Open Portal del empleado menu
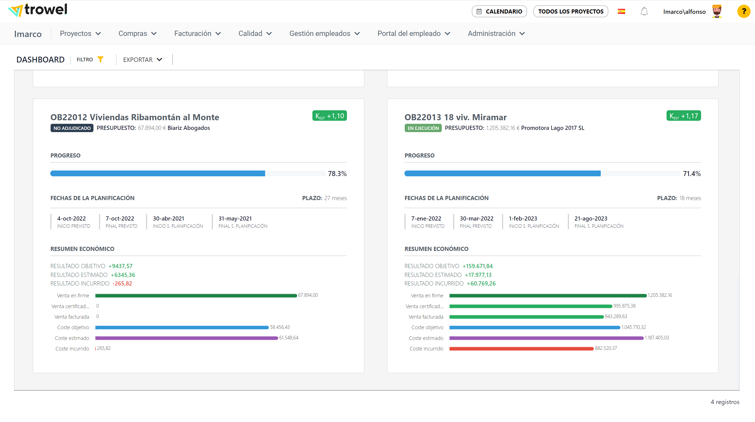This screenshot has height=422, width=755. point(414,33)
